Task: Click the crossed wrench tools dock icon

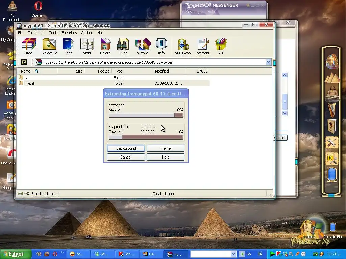Action: (x=332, y=143)
